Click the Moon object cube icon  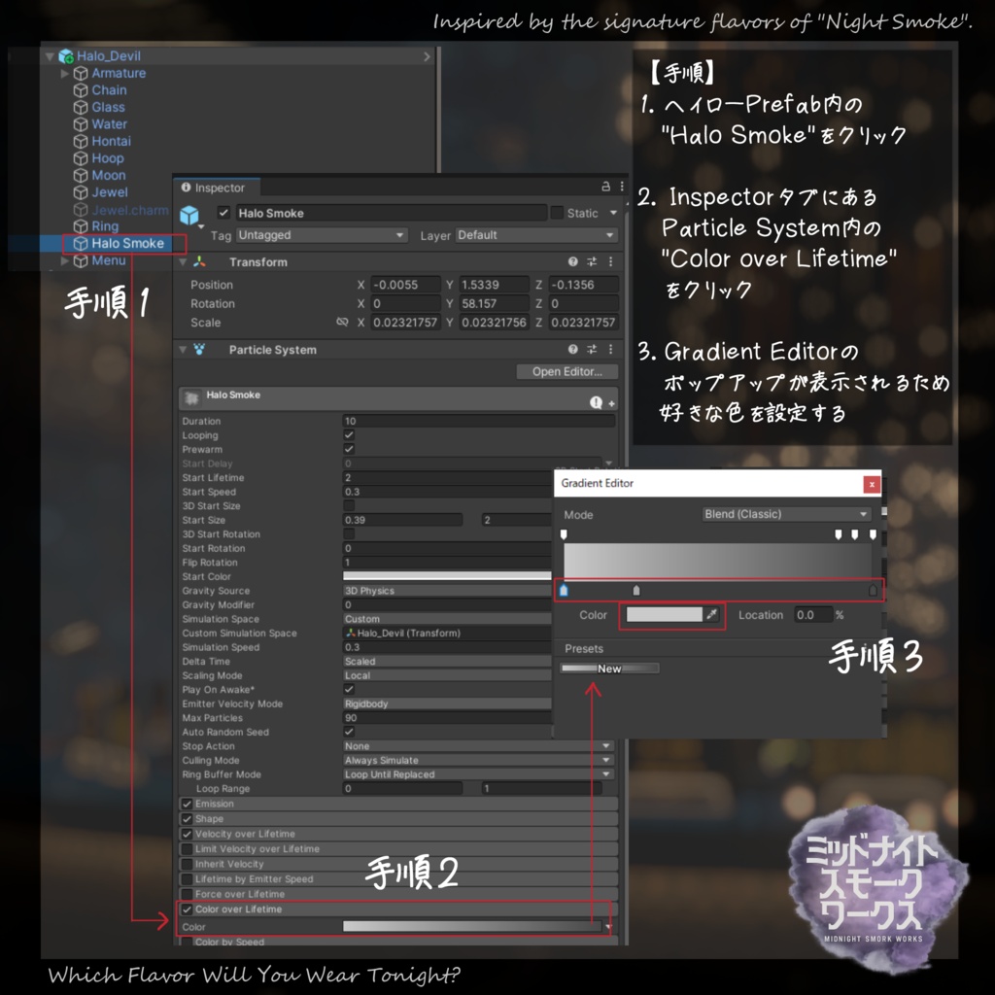(81, 176)
